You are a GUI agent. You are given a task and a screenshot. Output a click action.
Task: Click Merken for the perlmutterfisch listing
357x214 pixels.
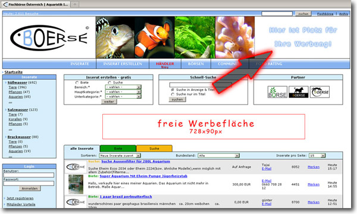[314, 202]
